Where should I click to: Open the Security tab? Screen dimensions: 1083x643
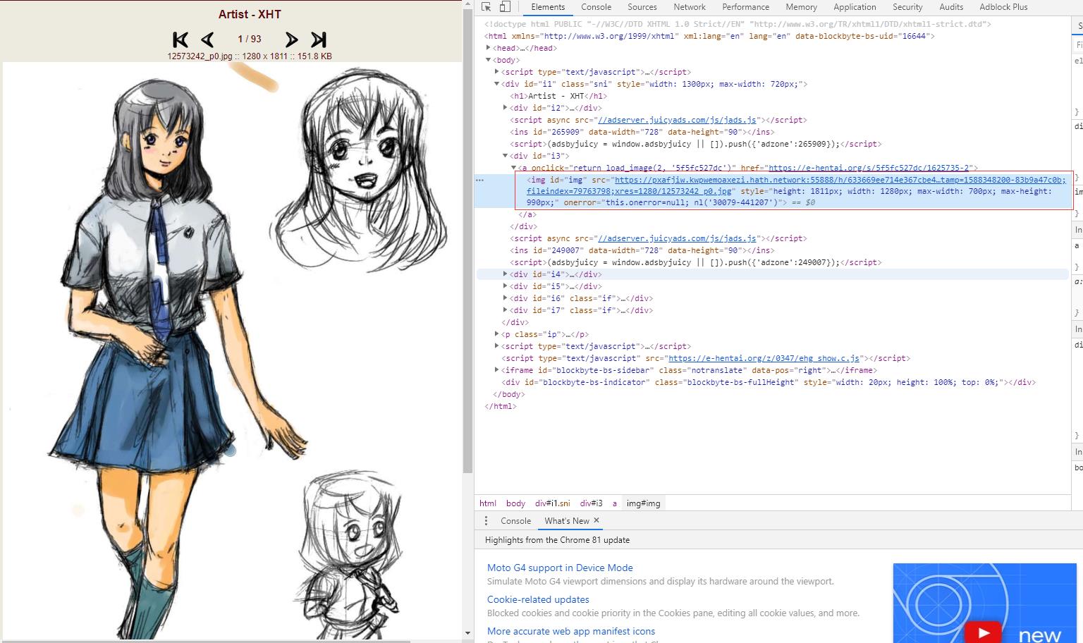907,7
